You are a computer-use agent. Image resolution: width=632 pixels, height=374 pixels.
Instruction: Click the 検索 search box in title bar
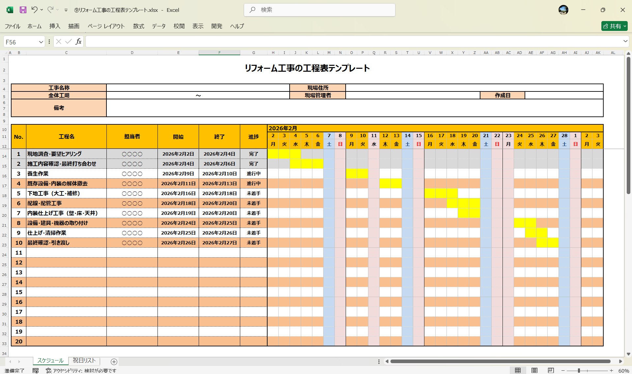click(x=319, y=10)
